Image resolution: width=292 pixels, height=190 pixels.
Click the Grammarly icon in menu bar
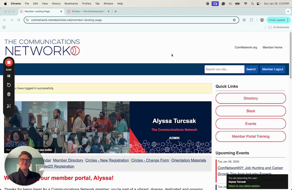coord(223,3)
